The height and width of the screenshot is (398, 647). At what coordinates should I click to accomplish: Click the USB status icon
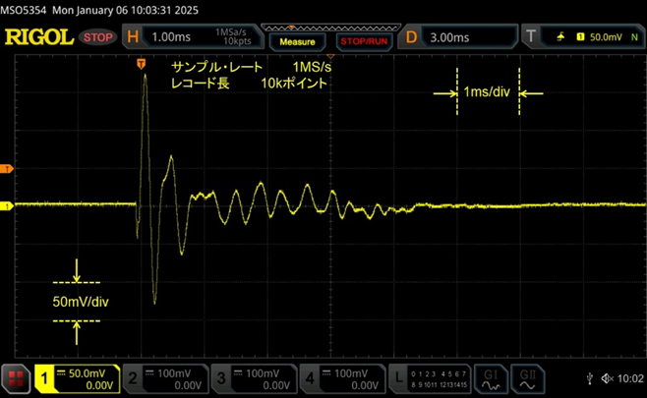click(590, 378)
